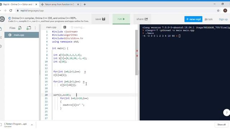Click the save button

click(100, 19)
